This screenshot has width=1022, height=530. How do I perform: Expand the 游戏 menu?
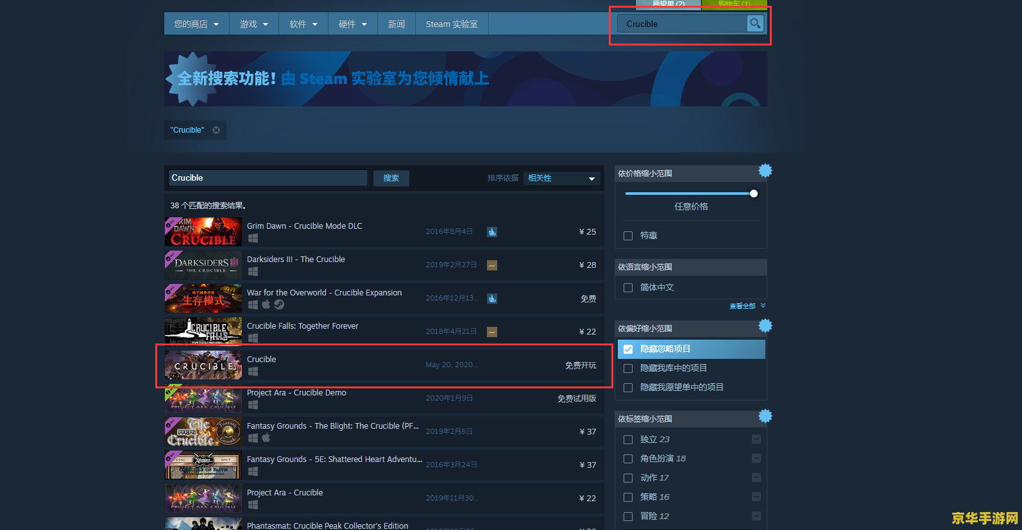pos(254,24)
